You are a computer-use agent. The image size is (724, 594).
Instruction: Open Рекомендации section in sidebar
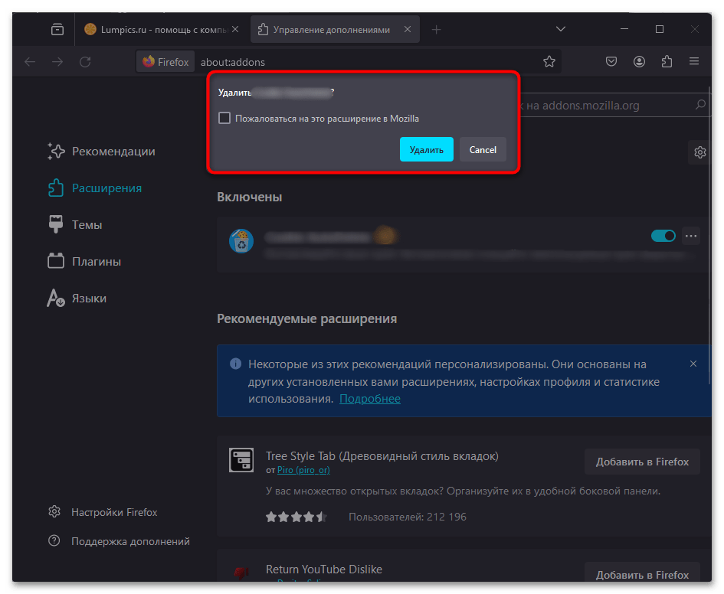pyautogui.click(x=102, y=152)
